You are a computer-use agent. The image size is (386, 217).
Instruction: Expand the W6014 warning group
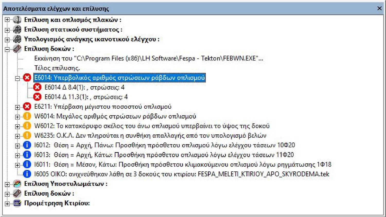(17, 117)
